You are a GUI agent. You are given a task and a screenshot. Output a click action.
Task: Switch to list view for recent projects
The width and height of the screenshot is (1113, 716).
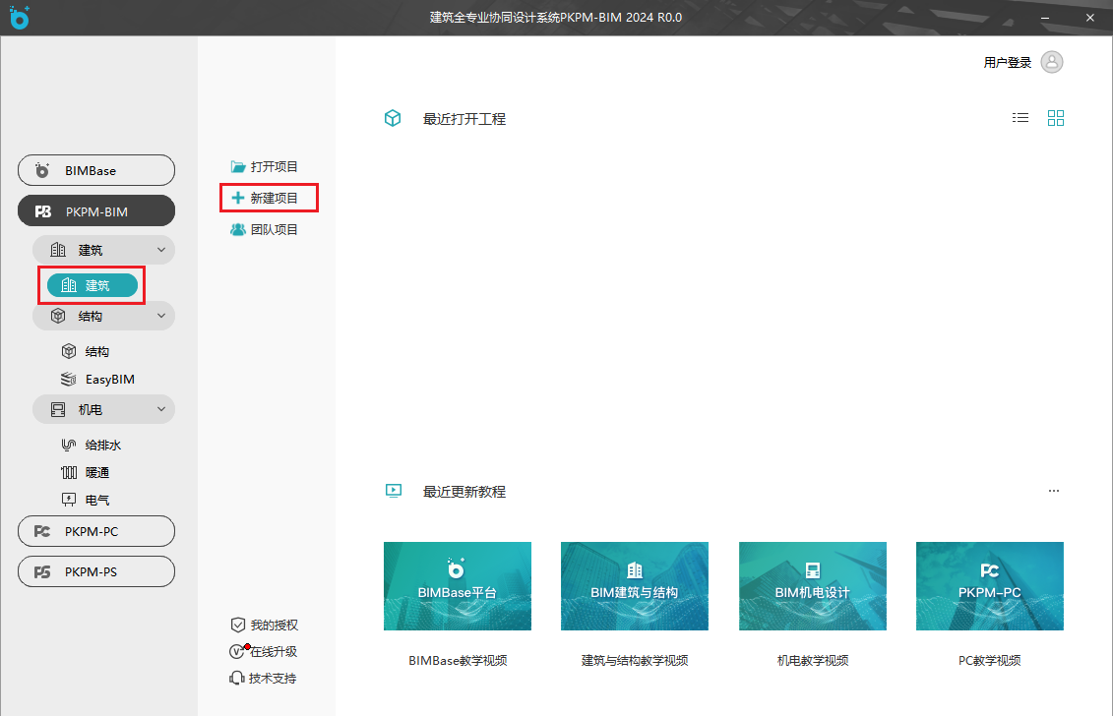click(x=1020, y=118)
